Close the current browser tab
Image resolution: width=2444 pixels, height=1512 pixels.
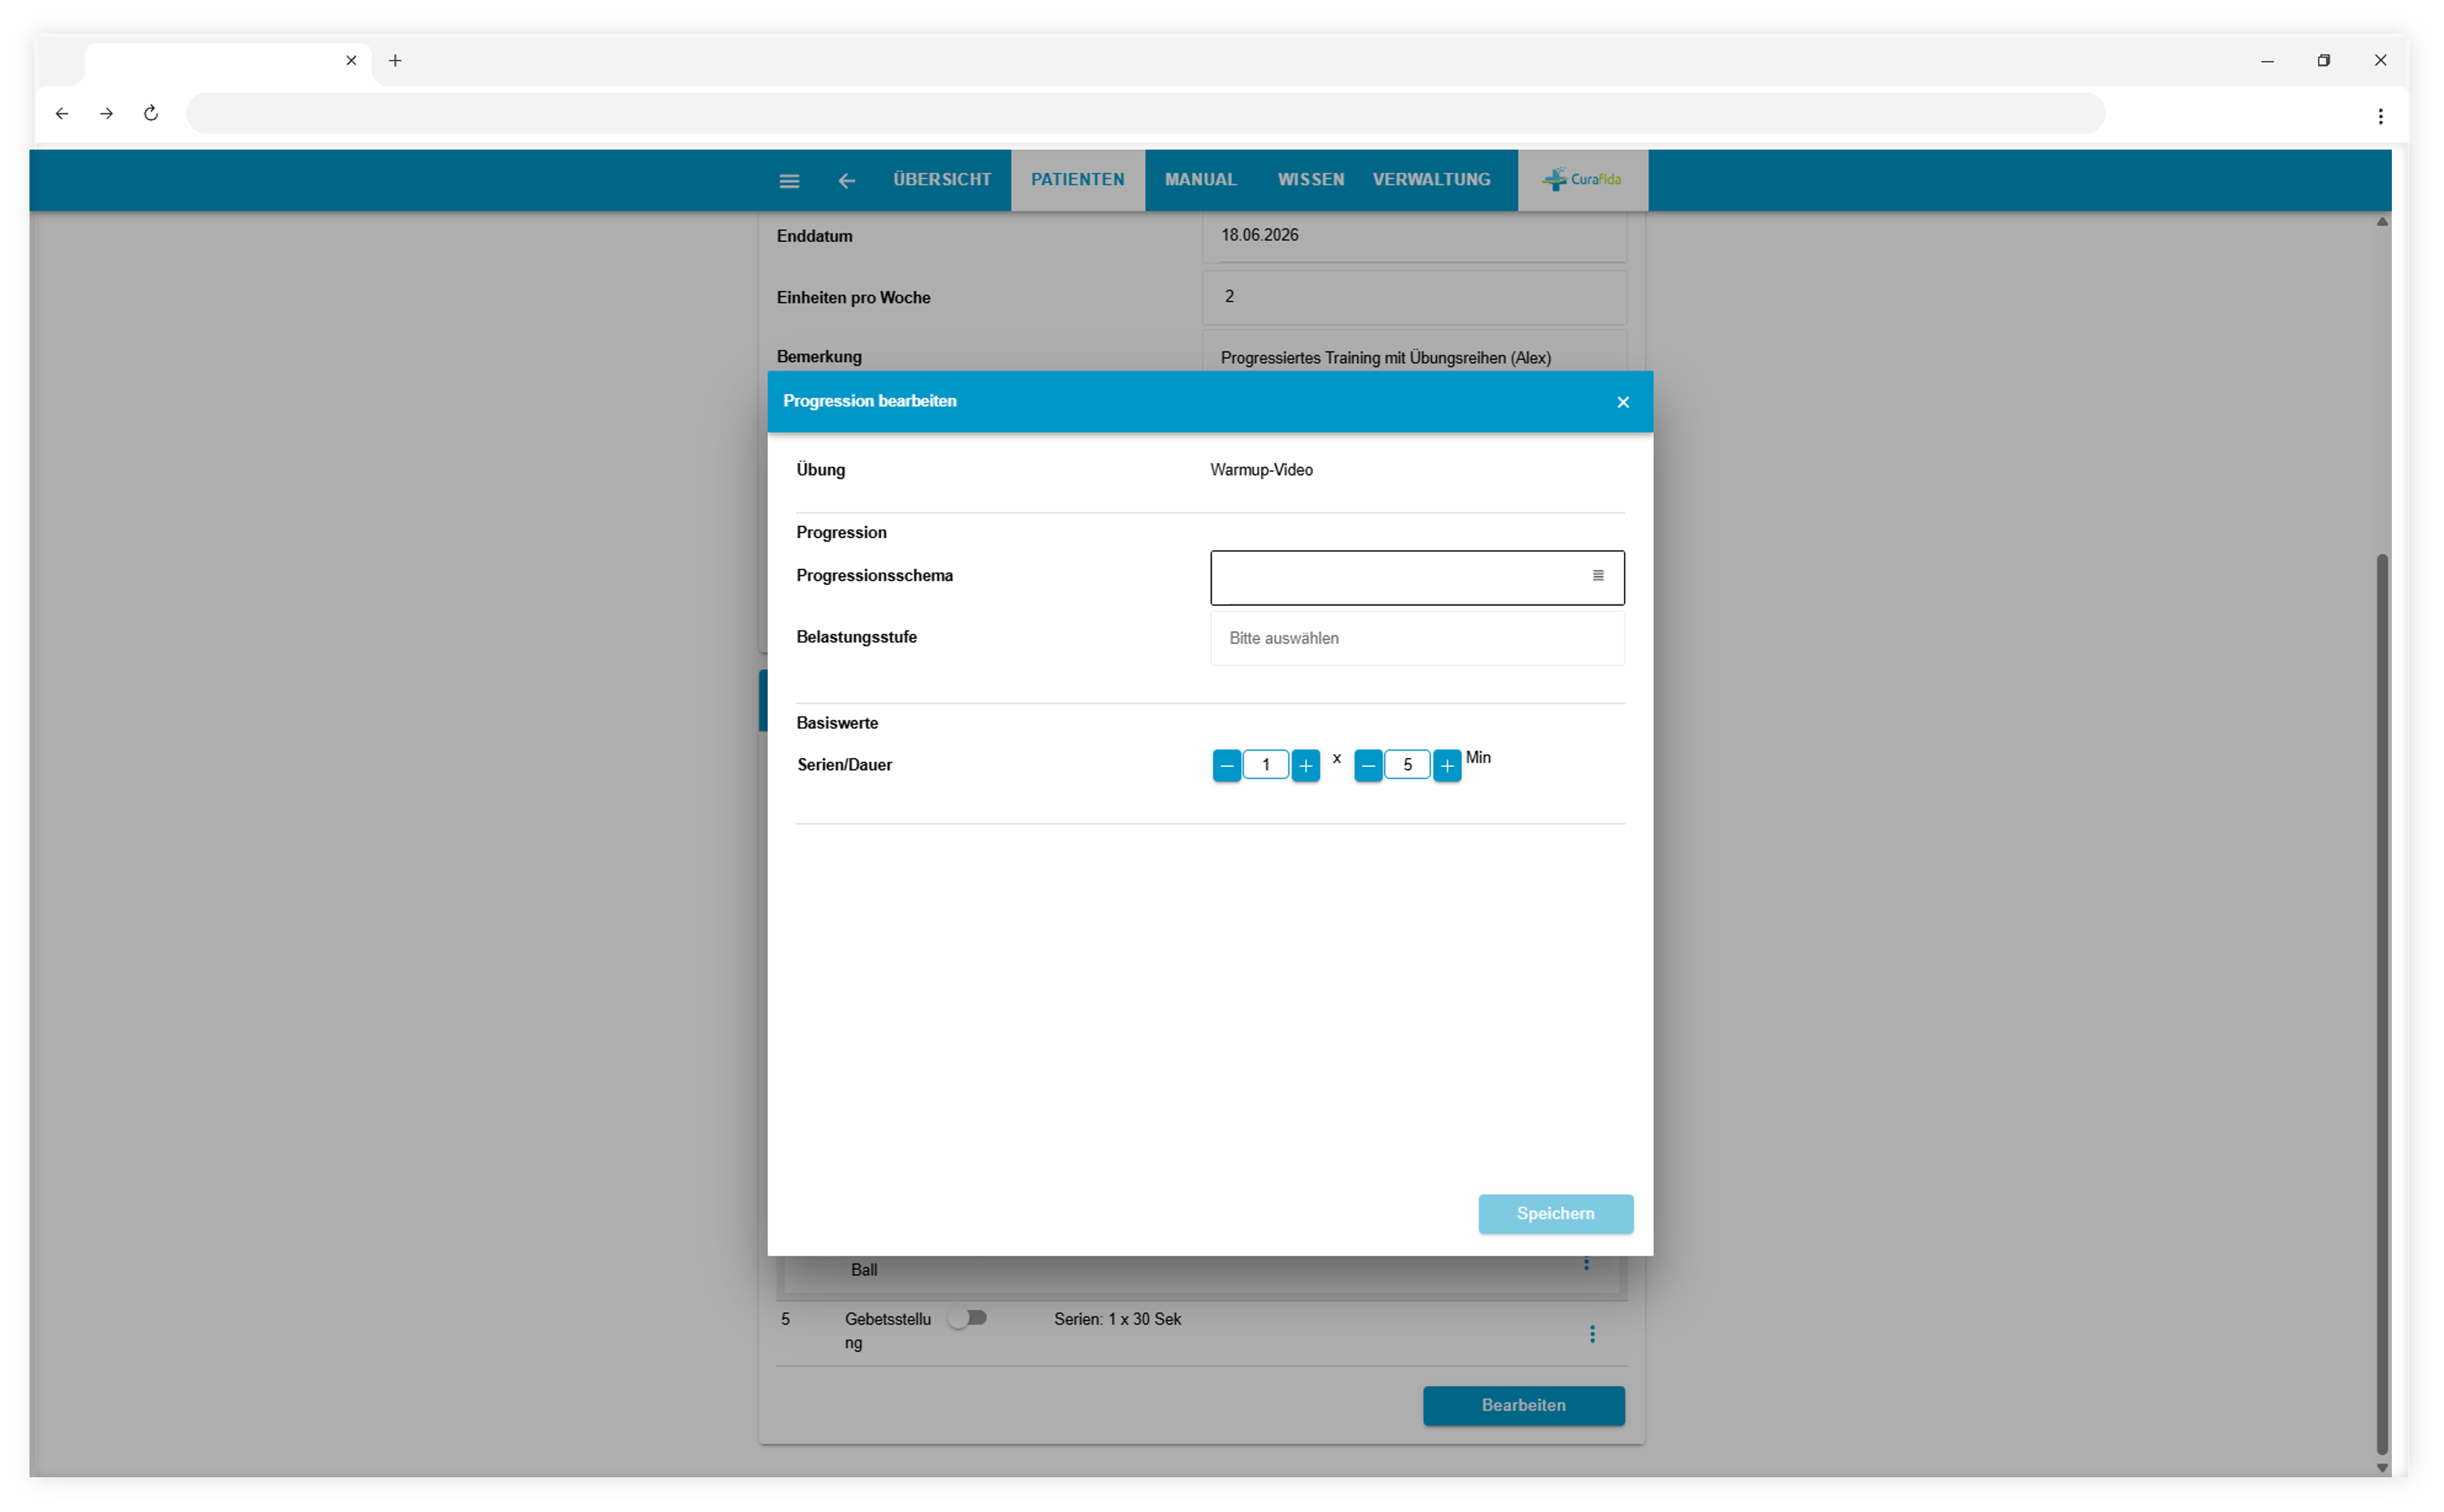pos(352,61)
